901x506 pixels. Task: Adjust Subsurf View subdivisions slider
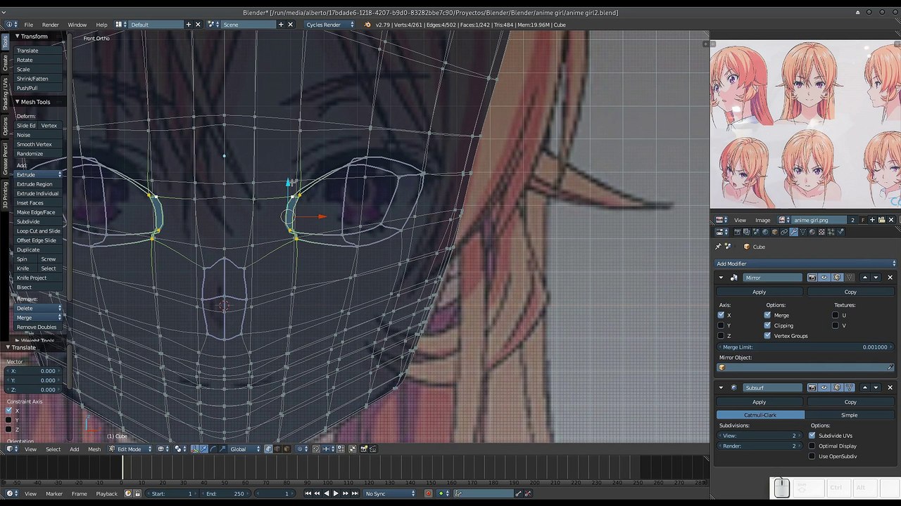tap(760, 436)
